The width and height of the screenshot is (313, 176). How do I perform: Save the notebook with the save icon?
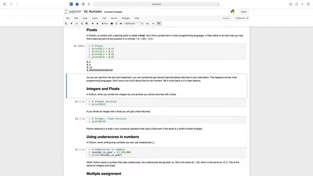(x=66, y=23)
